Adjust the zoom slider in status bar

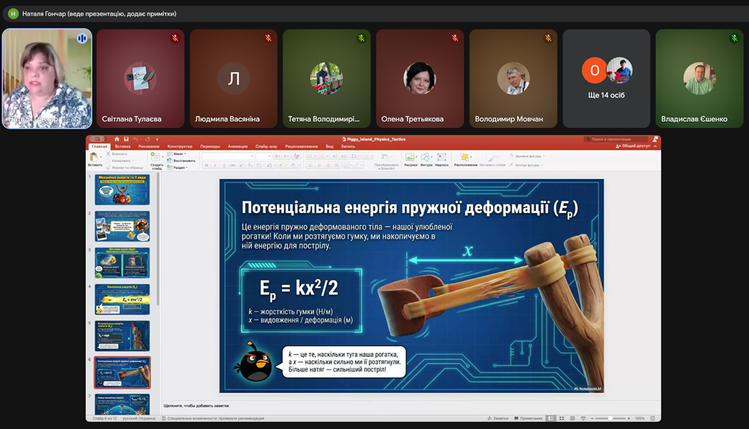coord(610,418)
